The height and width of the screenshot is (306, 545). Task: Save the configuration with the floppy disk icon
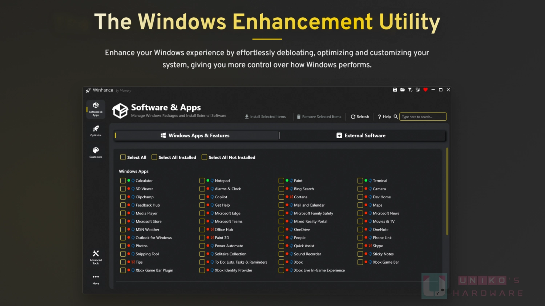tap(395, 90)
